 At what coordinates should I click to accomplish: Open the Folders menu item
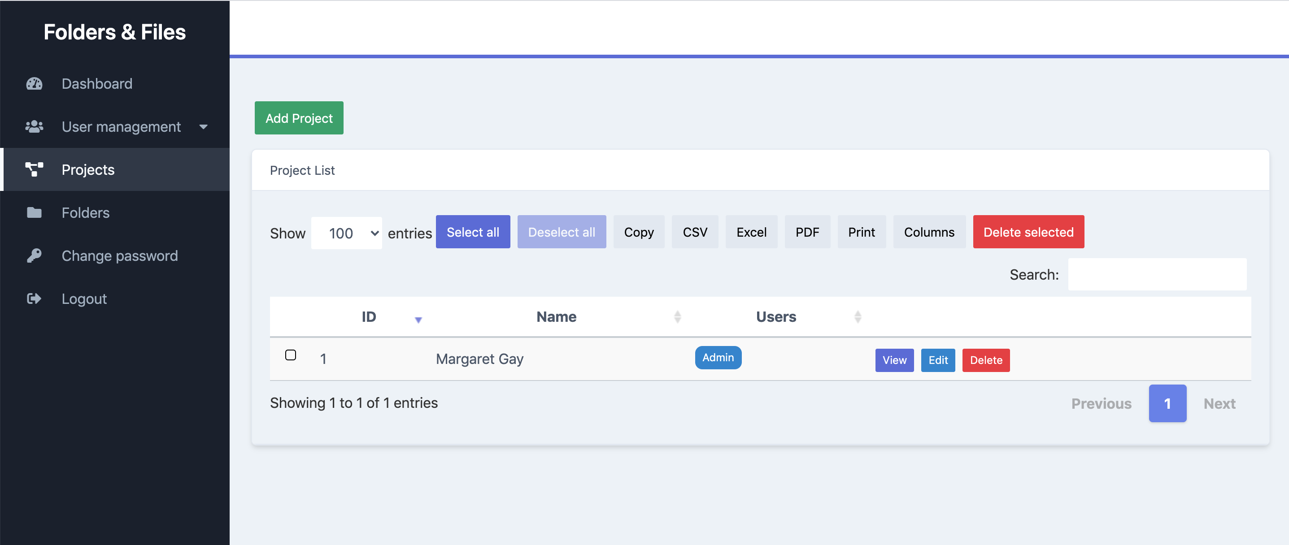pyautogui.click(x=86, y=213)
